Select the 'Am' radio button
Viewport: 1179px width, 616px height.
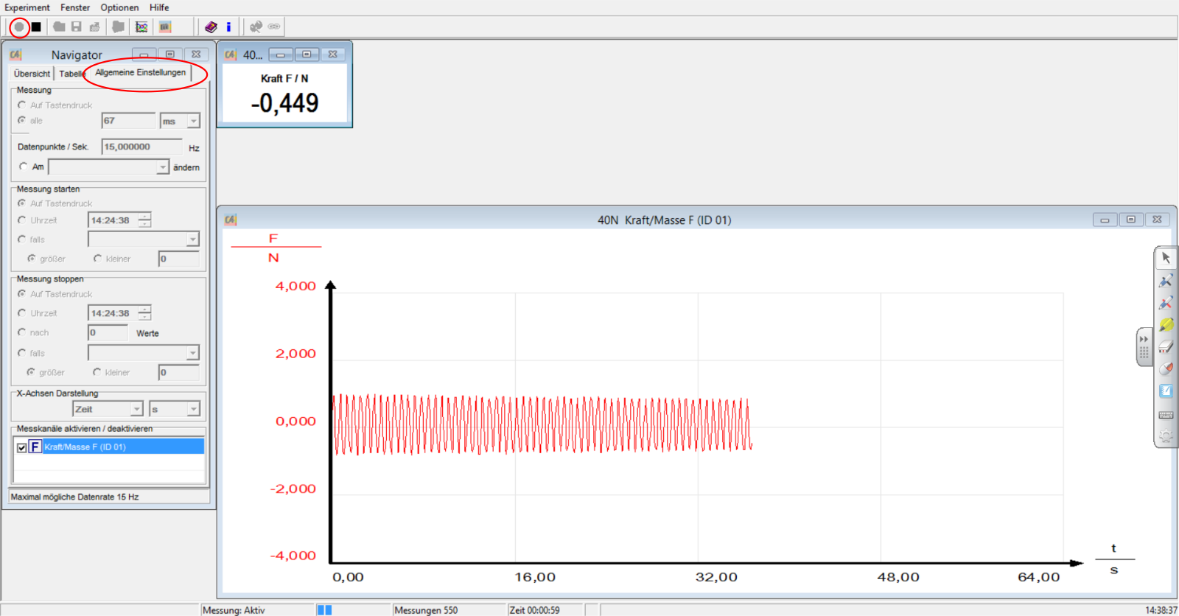[x=24, y=167]
